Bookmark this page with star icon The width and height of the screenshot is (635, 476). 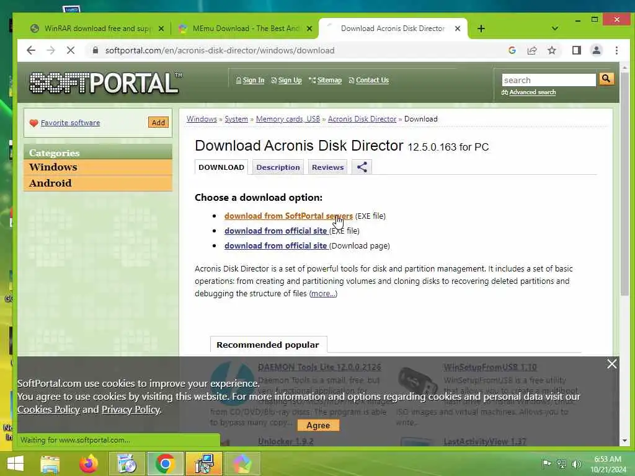(x=551, y=50)
